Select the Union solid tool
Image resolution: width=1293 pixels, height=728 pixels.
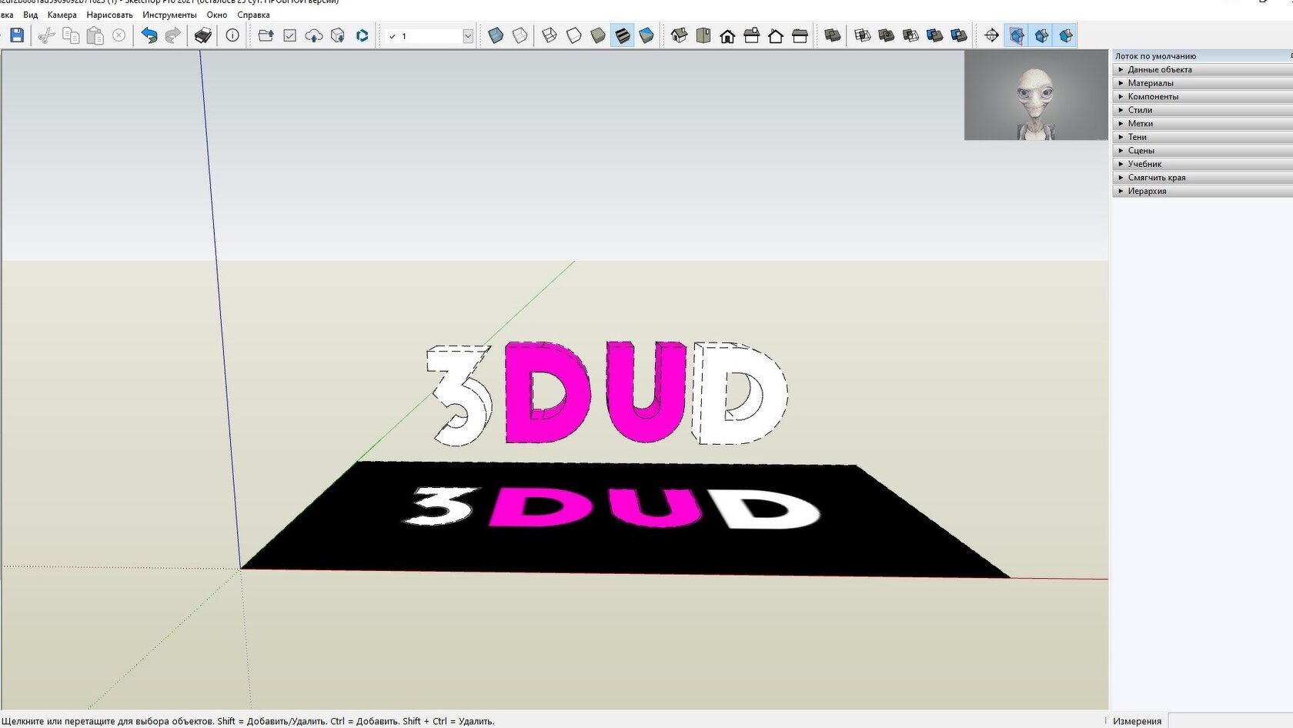(x=886, y=35)
